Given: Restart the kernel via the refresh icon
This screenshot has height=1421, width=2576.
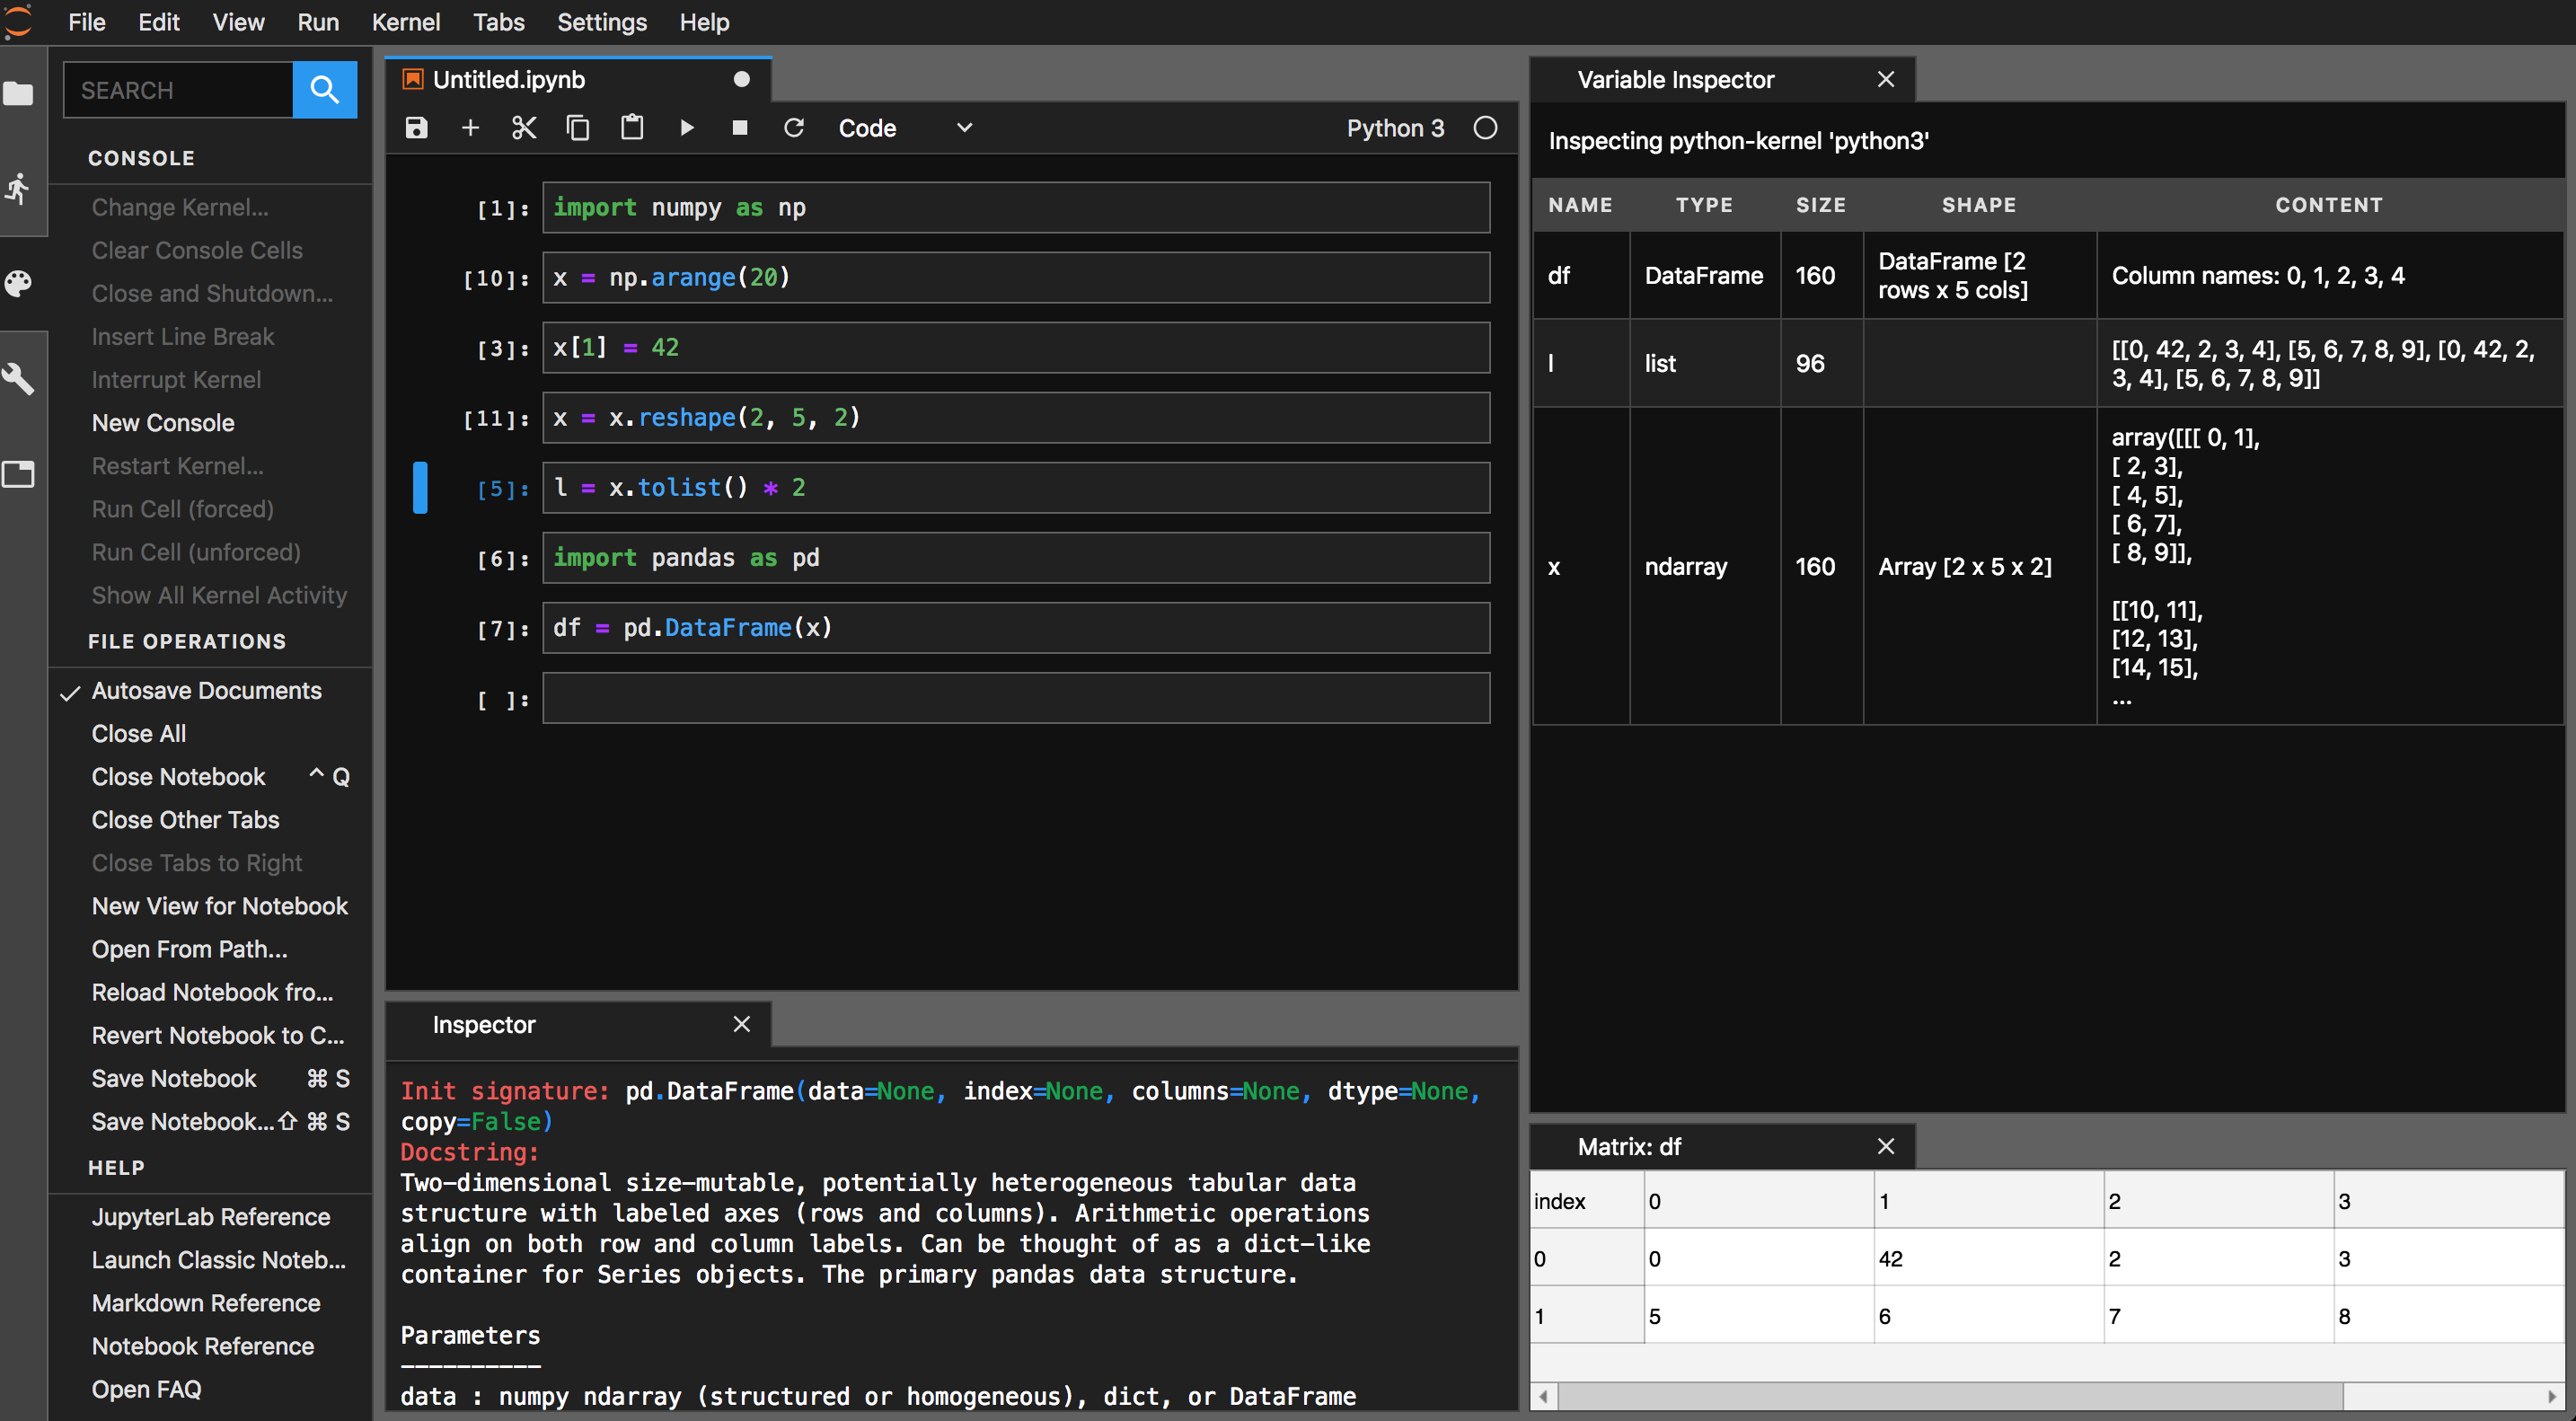Looking at the screenshot, I should [x=793, y=128].
